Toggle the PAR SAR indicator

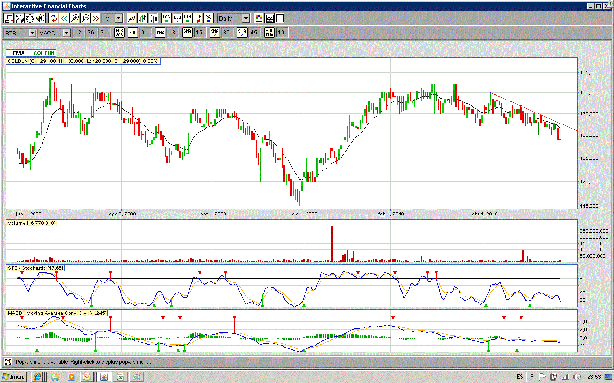click(119, 33)
